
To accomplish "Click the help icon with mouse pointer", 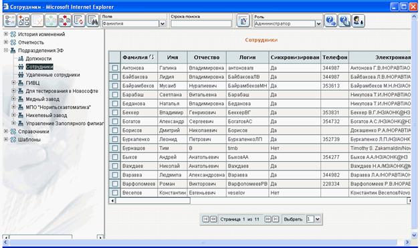I will pyautogui.click(x=344, y=21).
